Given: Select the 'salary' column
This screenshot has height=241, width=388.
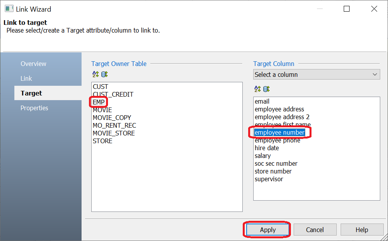Looking at the screenshot, I should point(263,156).
